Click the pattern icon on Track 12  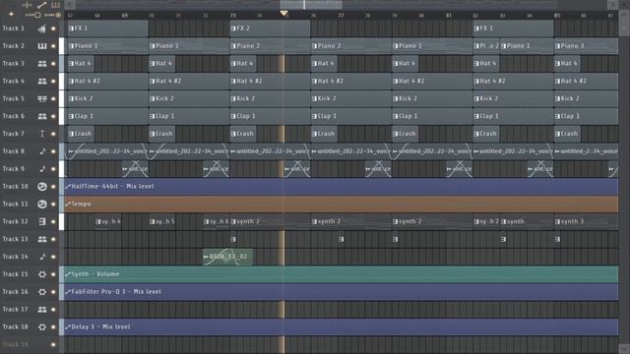point(42,221)
